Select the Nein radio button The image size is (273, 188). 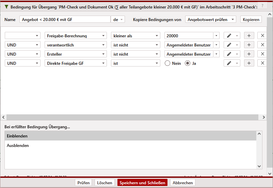tap(167, 63)
